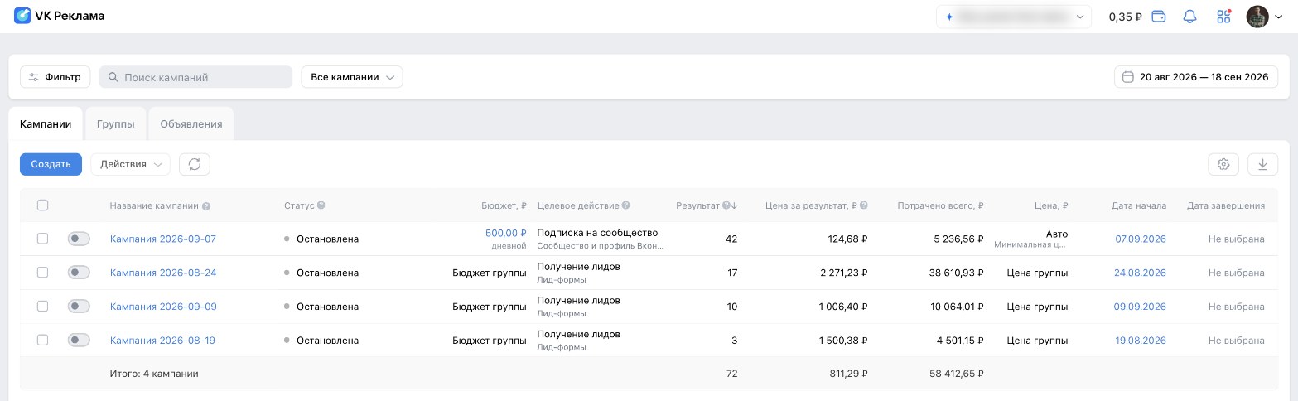The image size is (1298, 401).
Task: Click price per result 2 271,23 ₽
Action: (x=842, y=273)
